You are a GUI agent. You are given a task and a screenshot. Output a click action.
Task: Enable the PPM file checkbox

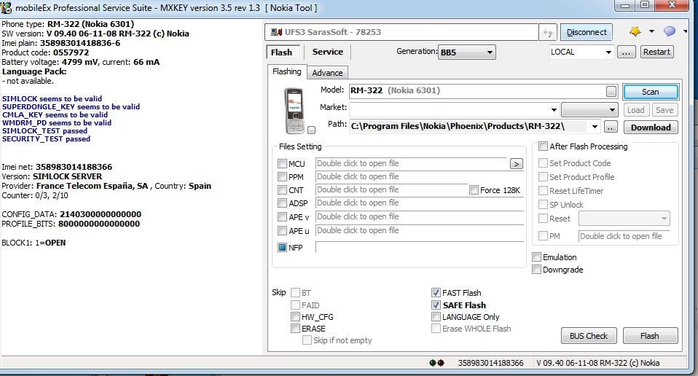(x=282, y=176)
